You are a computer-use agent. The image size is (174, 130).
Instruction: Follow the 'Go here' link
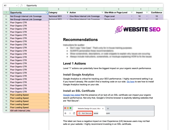coord(130,82)
